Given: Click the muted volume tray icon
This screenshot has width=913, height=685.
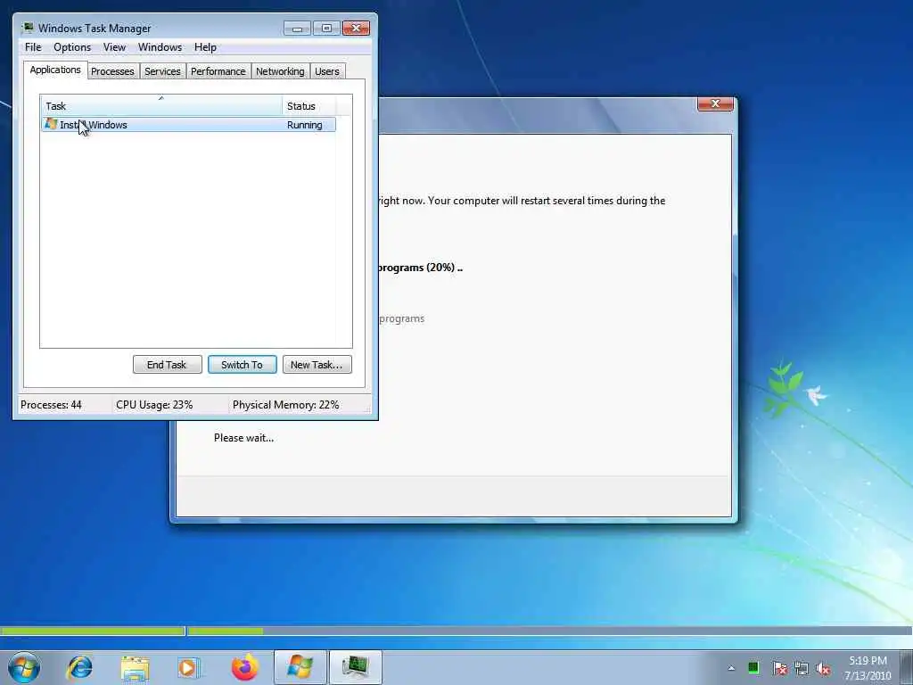Looking at the screenshot, I should (x=823, y=668).
